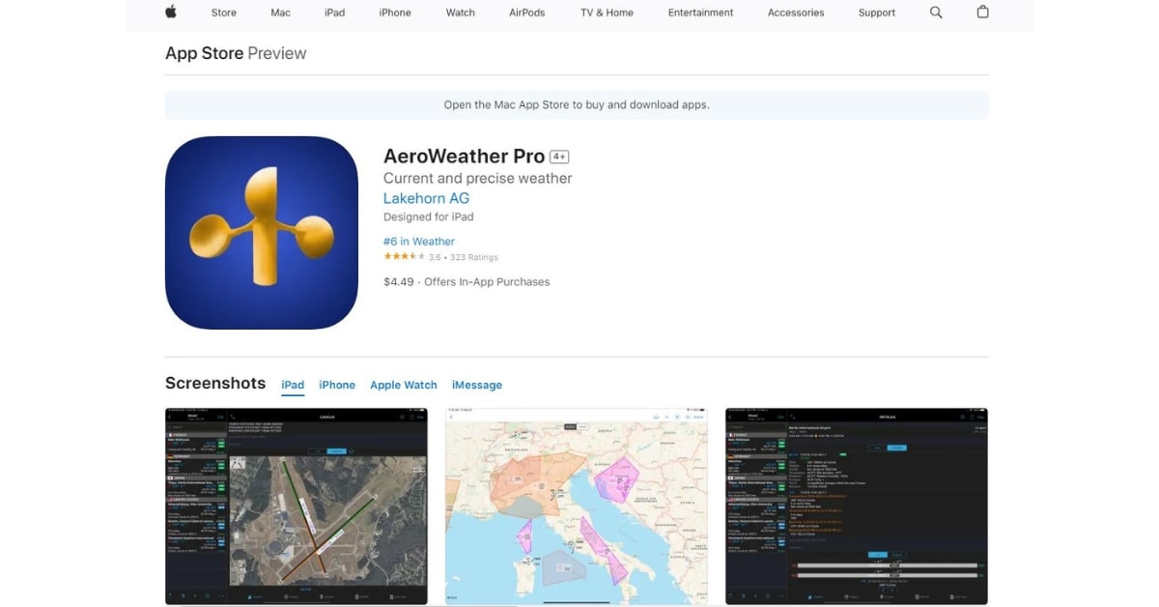Click the 3.6 • 323 Ratings text

[464, 257]
